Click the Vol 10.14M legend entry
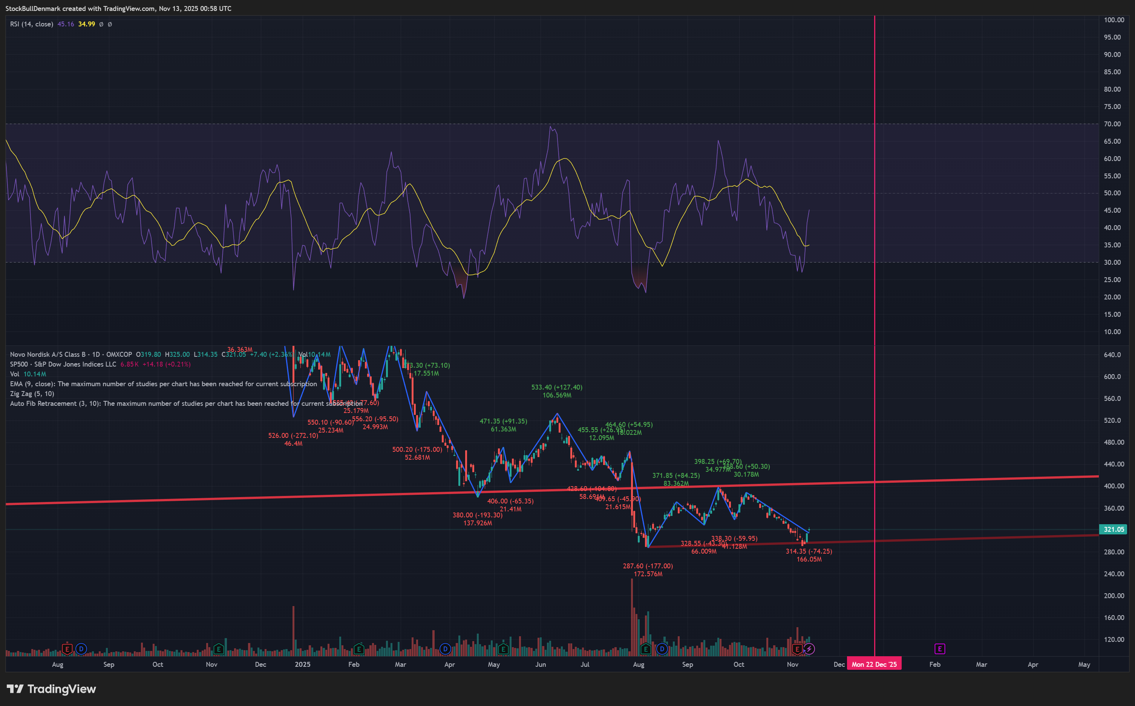The width and height of the screenshot is (1135, 706). 28,374
